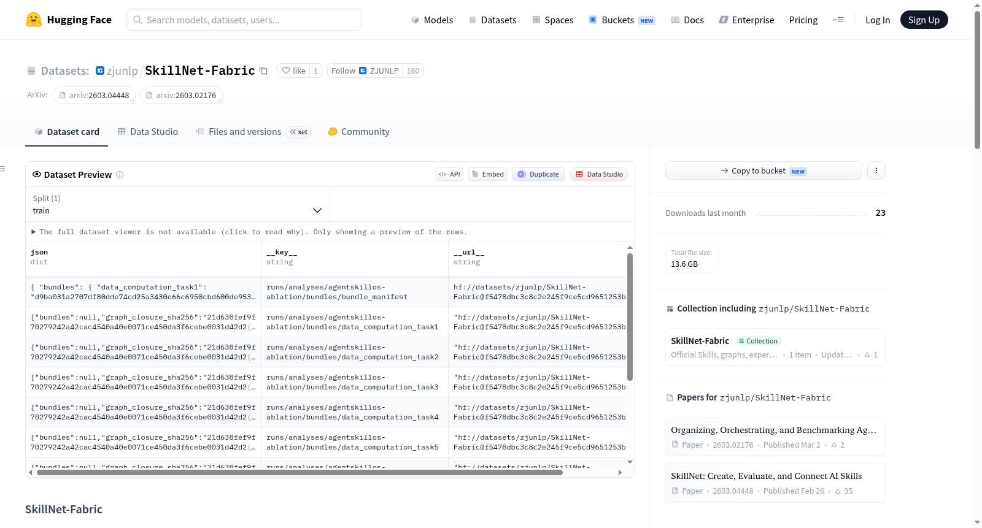Open Data Studio from the preview header
Viewport: 982px width, 528px height.
[599, 174]
